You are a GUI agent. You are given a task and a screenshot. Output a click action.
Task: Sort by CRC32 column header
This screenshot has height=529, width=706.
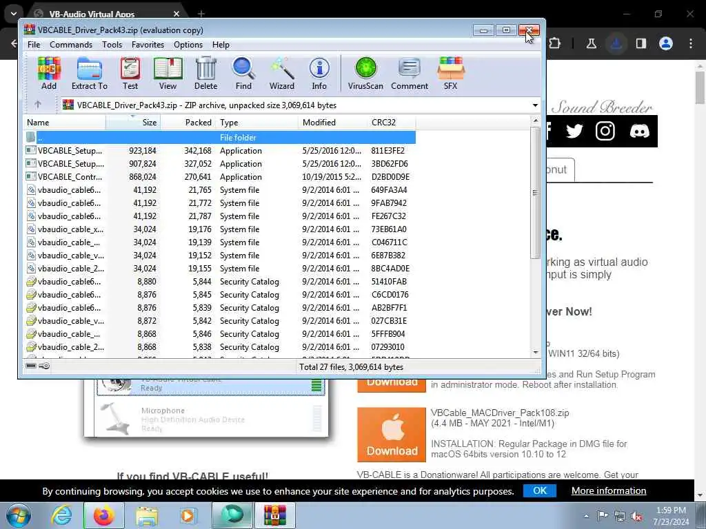tap(391, 123)
